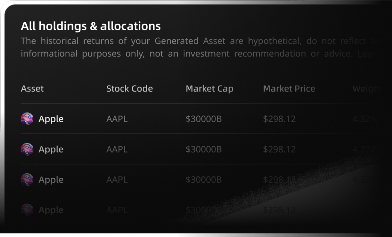The image size is (392, 237).
Task: Sort by the Stock Code column header
Action: 129,89
